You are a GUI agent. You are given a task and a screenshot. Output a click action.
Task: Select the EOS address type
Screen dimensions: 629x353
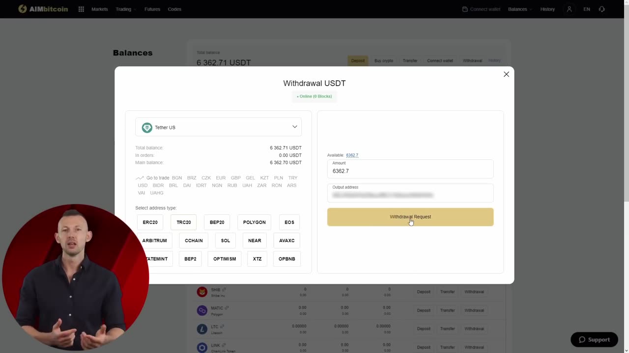(289, 222)
